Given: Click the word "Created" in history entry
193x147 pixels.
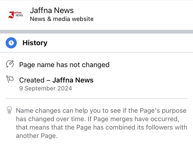Looking at the screenshot, I should [32, 80].
